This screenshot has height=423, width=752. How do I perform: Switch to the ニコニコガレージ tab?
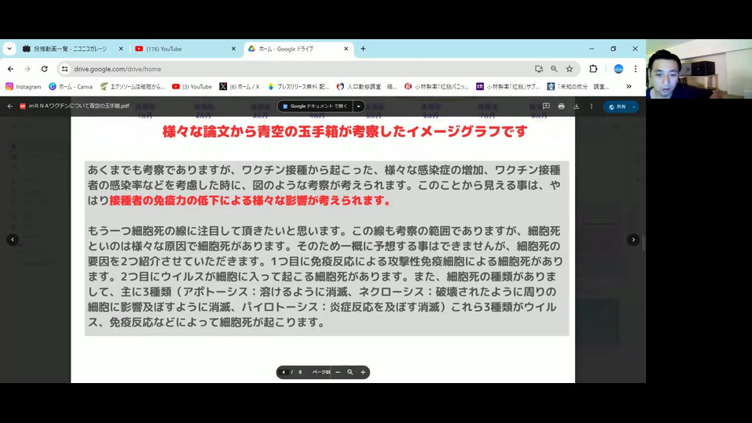[x=70, y=49]
